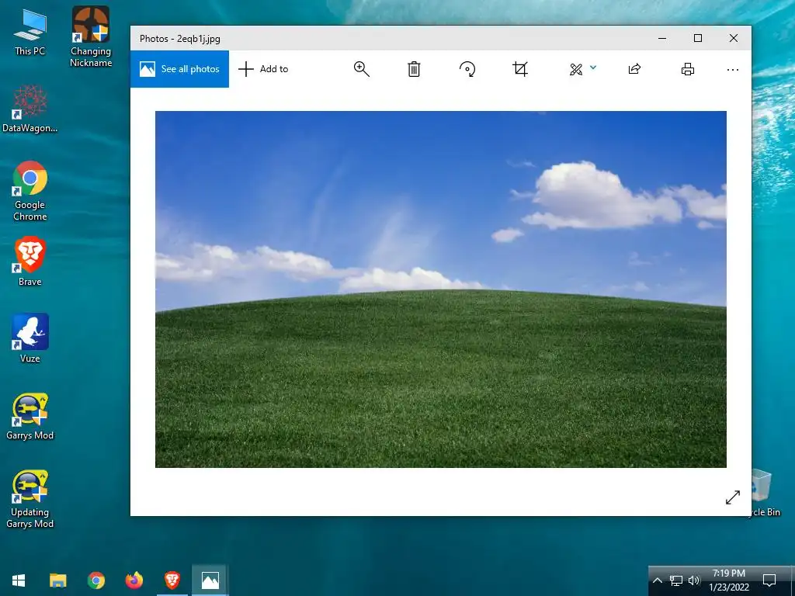This screenshot has width=795, height=596.
Task: Click the Photos app taskbar icon
Action: coord(210,580)
